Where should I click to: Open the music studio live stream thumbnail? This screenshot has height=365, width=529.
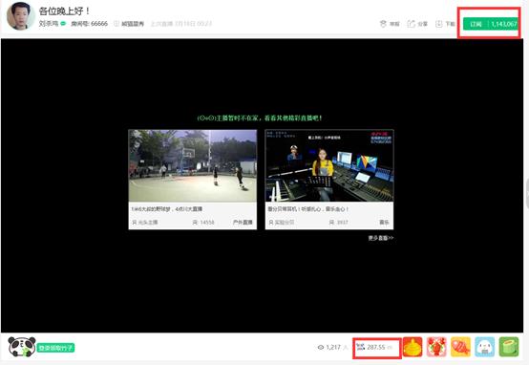329,165
